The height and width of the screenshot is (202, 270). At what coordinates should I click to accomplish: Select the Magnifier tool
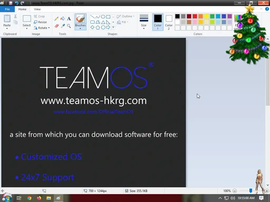[x=69, y=26]
